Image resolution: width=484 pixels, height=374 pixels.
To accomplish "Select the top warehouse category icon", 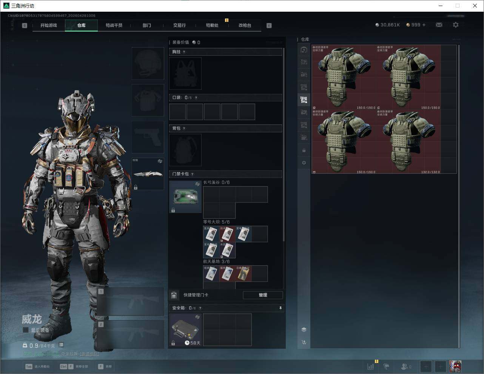I will click(304, 50).
